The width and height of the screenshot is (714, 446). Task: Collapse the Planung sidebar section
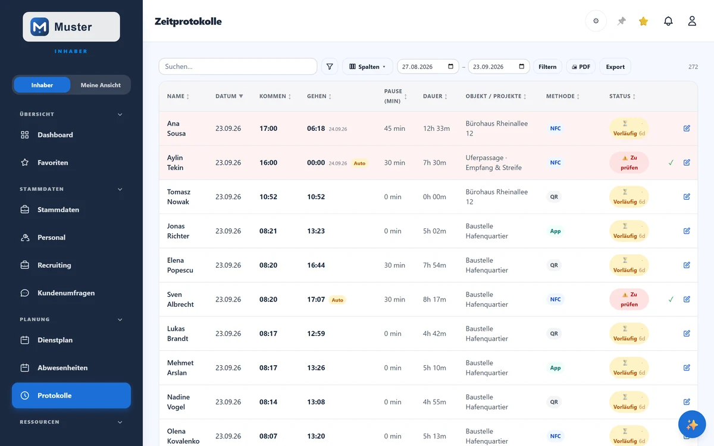pos(120,319)
